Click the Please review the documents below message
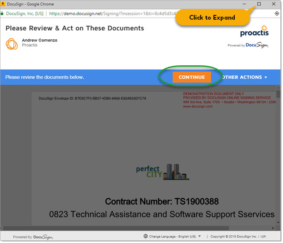Viewport: 283px width, 243px height. pyautogui.click(x=44, y=77)
